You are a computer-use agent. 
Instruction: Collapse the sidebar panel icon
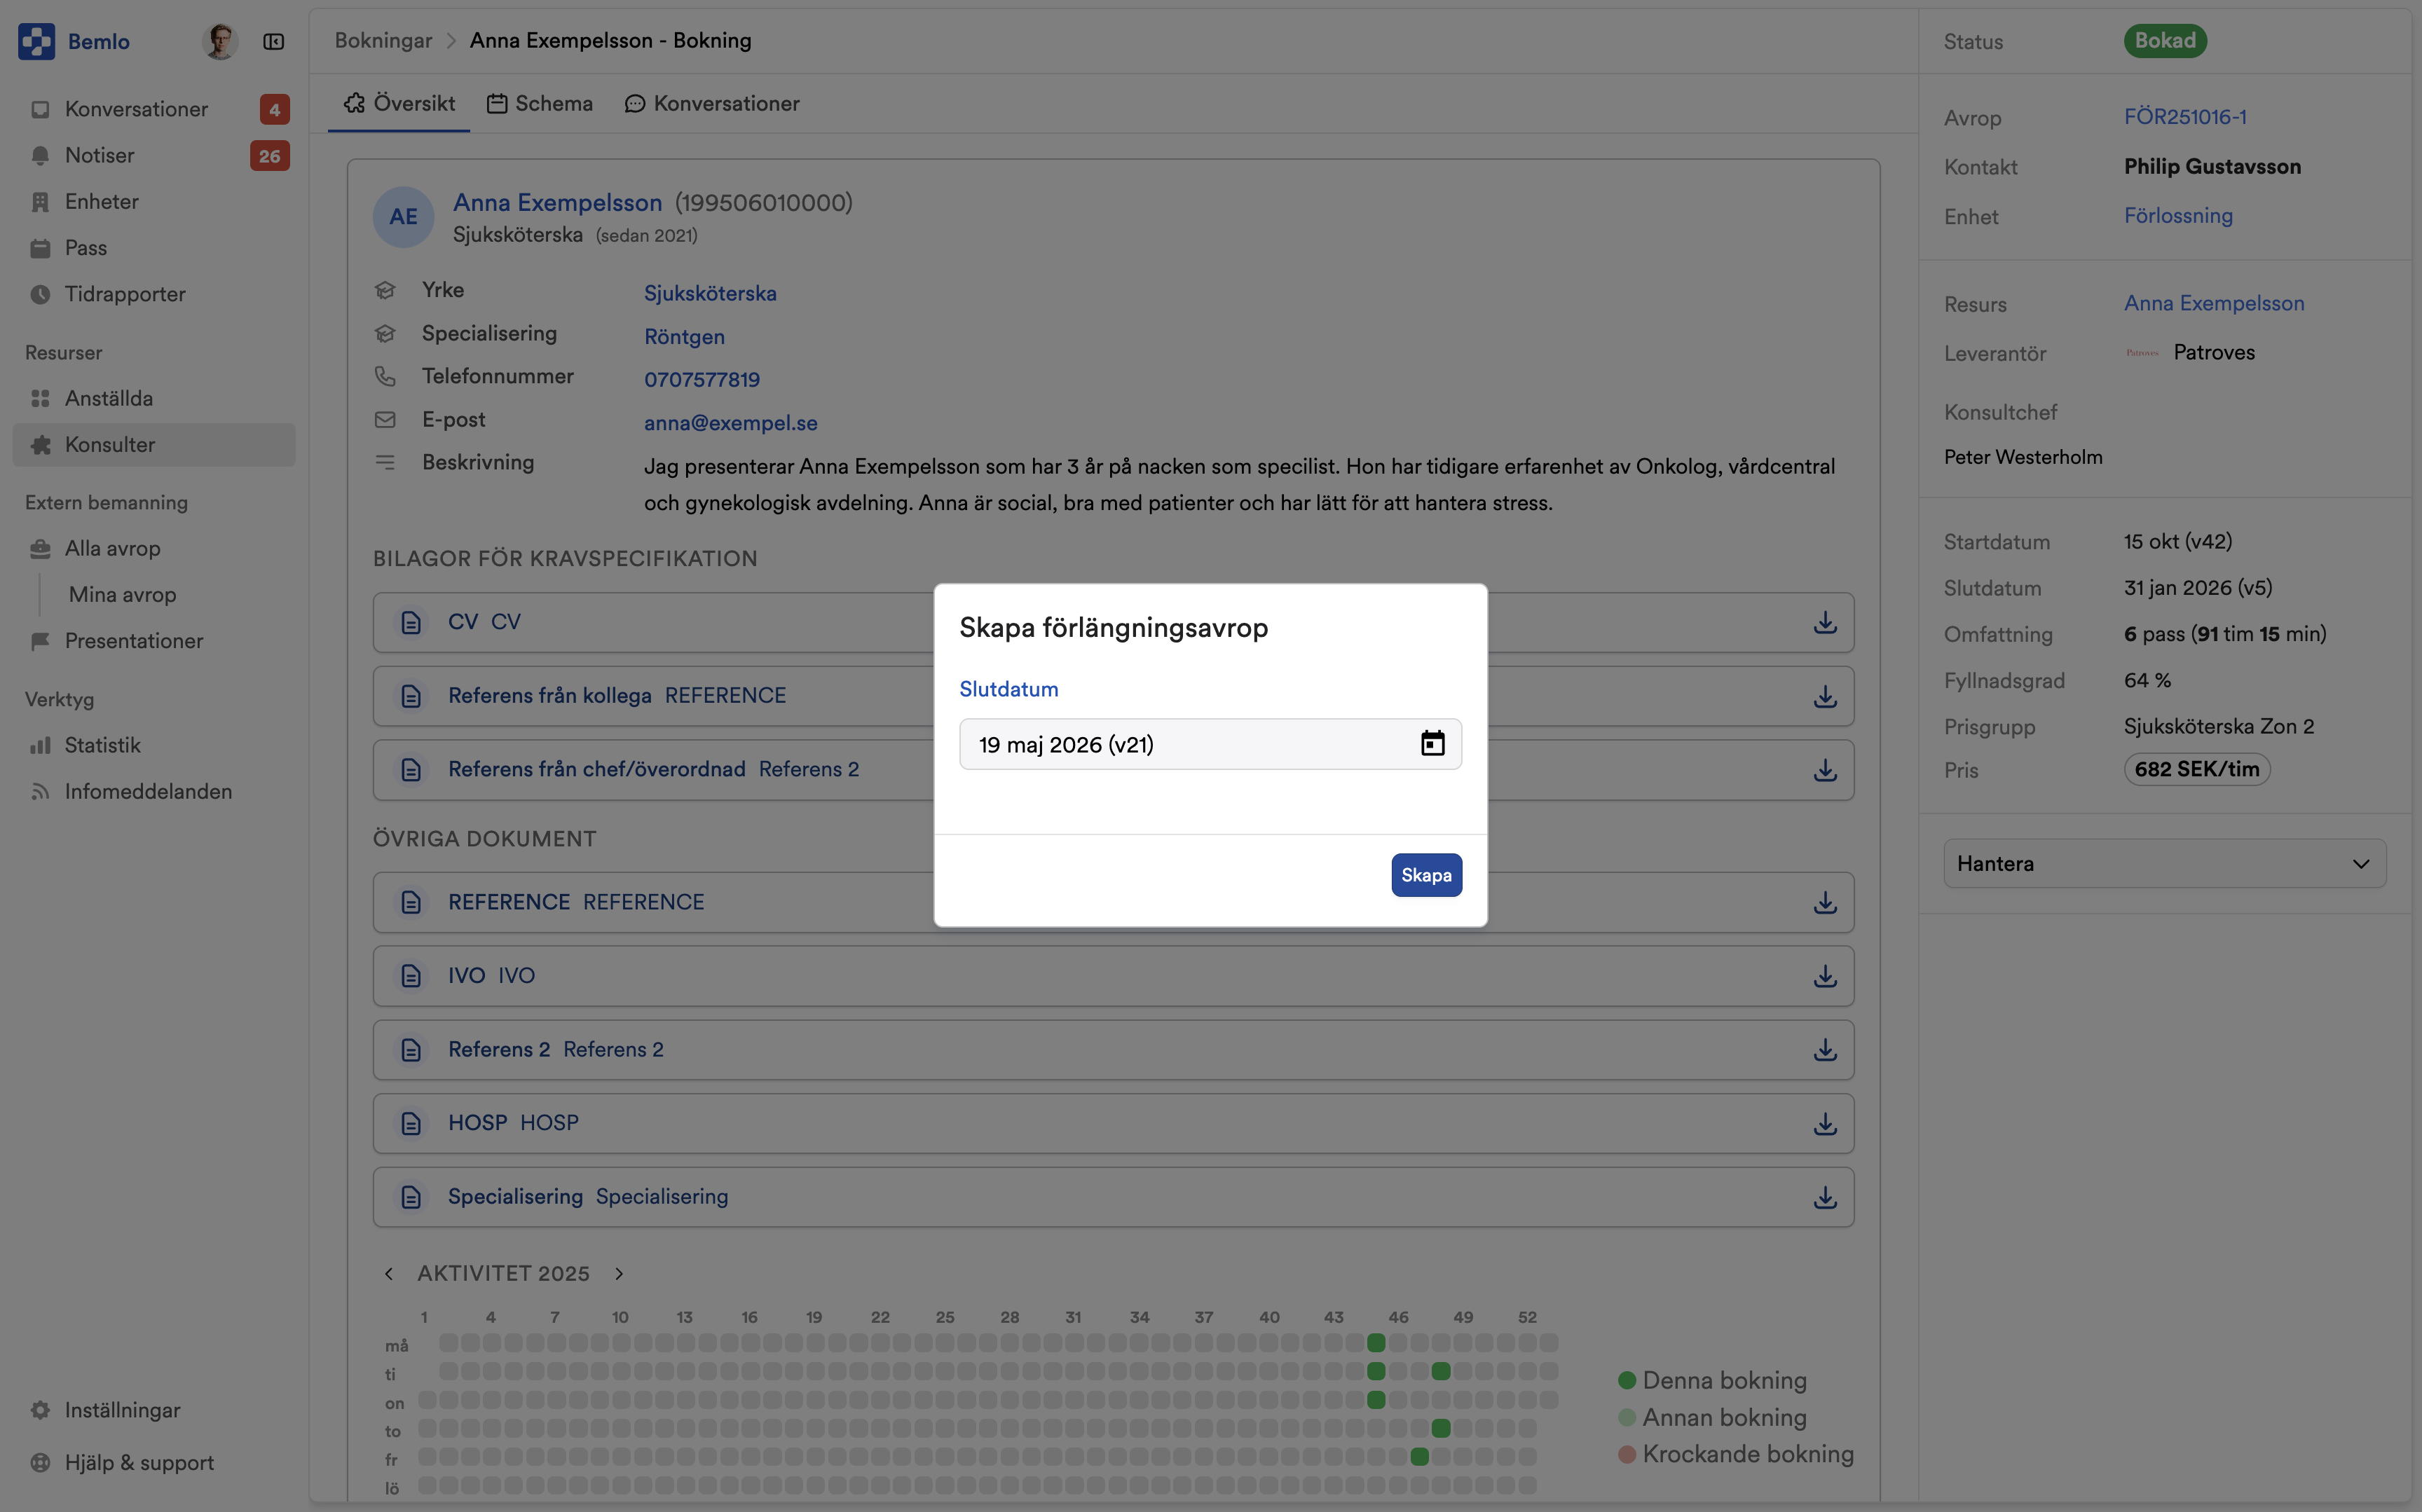(273, 41)
